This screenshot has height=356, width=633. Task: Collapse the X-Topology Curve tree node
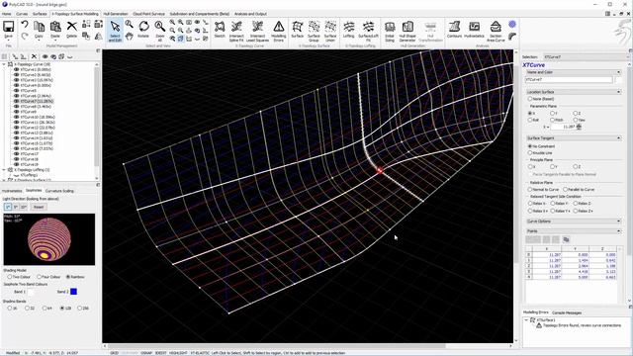pyautogui.click(x=4, y=64)
